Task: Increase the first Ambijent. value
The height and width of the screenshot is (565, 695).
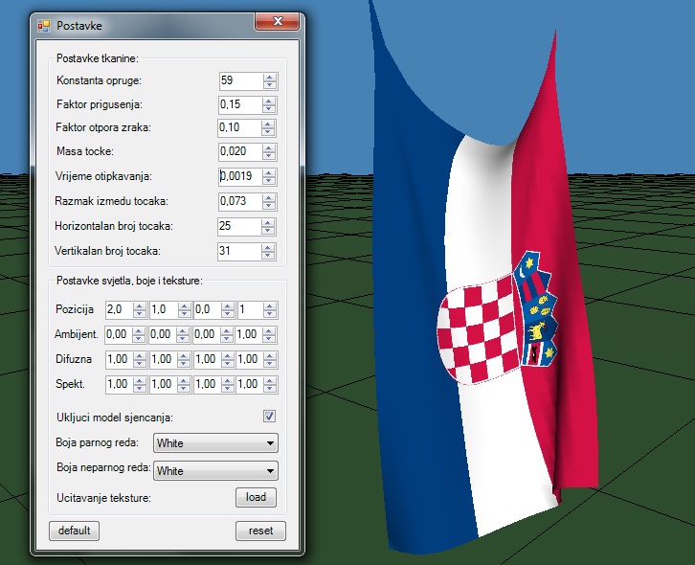Action: [139, 331]
